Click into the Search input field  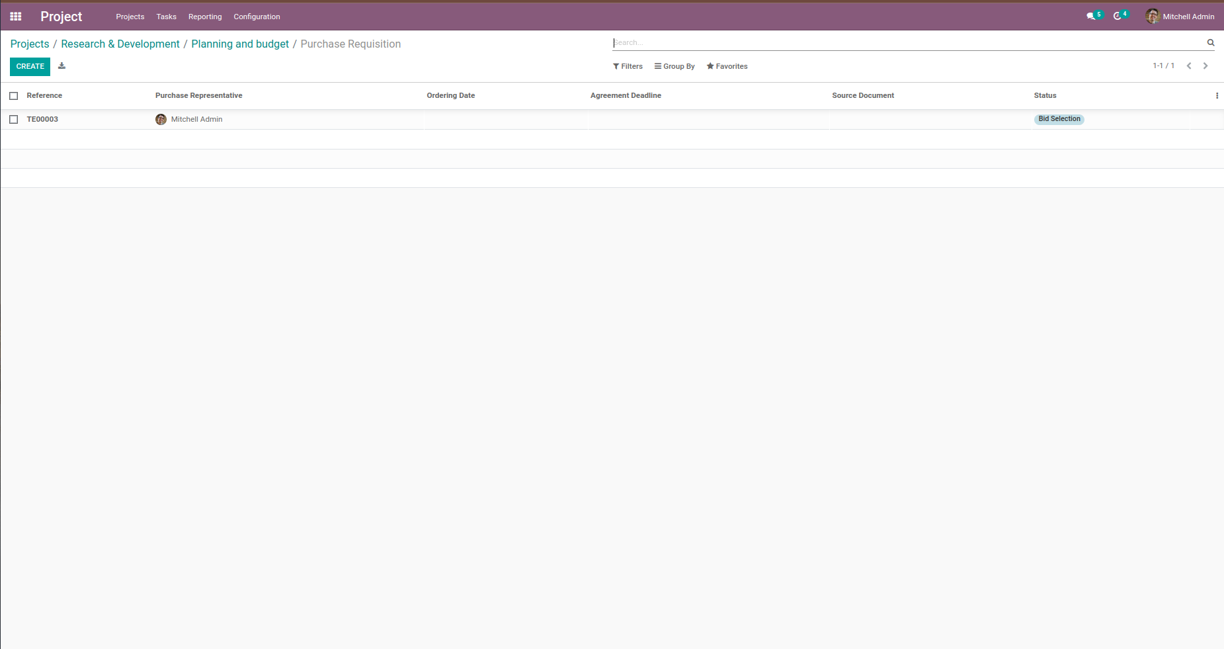909,43
